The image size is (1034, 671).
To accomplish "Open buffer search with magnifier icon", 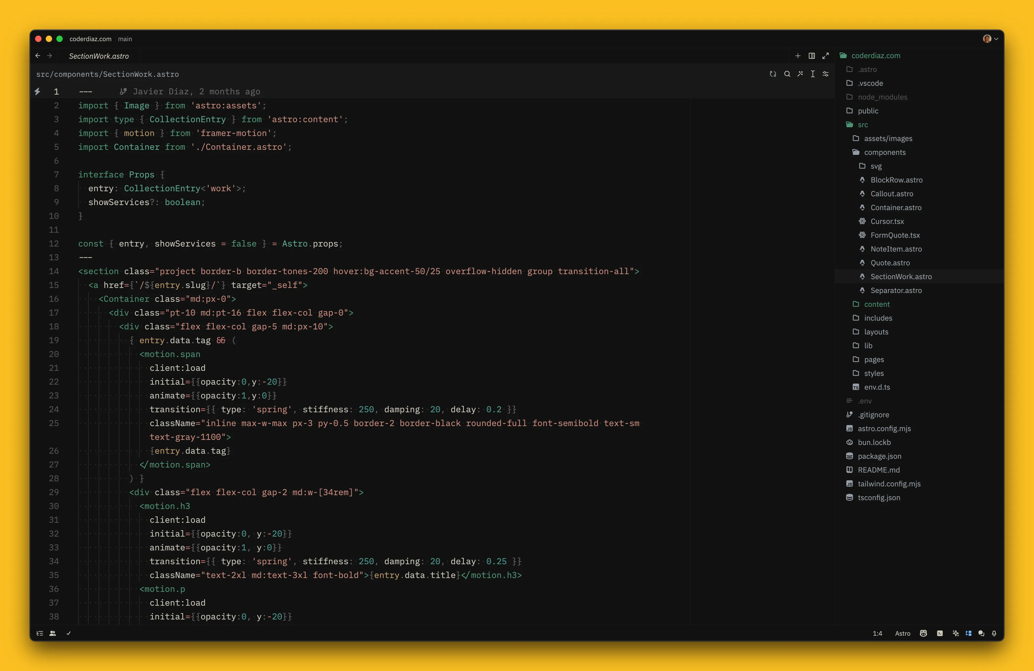I will tap(787, 74).
